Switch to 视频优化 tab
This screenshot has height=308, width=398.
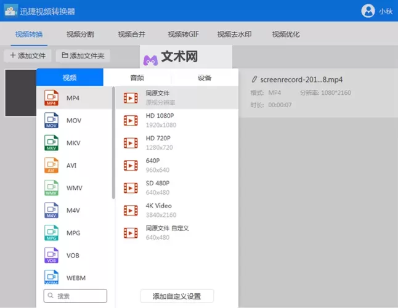[286, 34]
